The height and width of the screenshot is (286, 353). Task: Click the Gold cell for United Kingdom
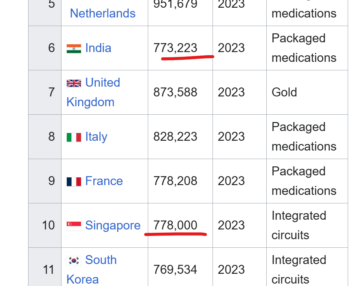284,92
